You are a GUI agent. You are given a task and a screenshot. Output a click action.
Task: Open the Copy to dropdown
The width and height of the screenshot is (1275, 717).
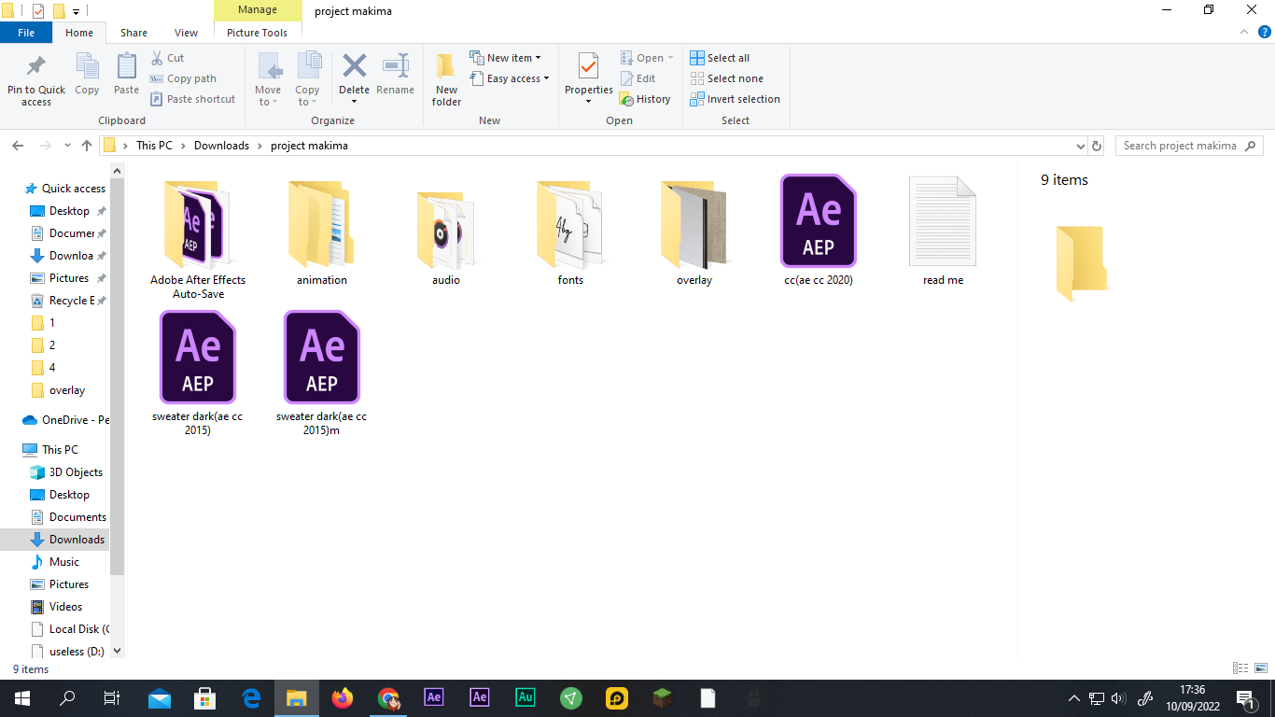pyautogui.click(x=307, y=79)
